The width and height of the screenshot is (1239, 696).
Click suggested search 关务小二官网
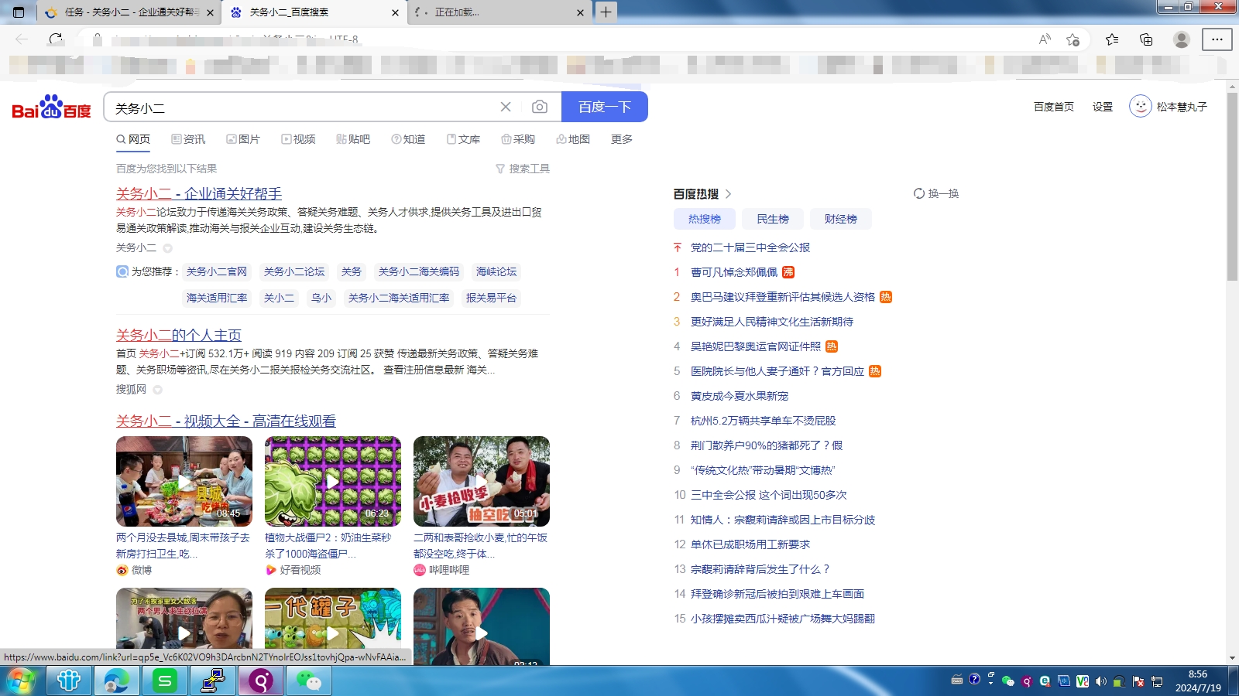217,271
